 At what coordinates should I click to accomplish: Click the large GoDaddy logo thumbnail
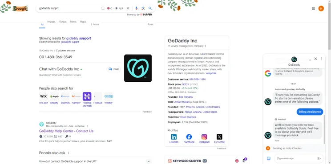click(x=138, y=68)
